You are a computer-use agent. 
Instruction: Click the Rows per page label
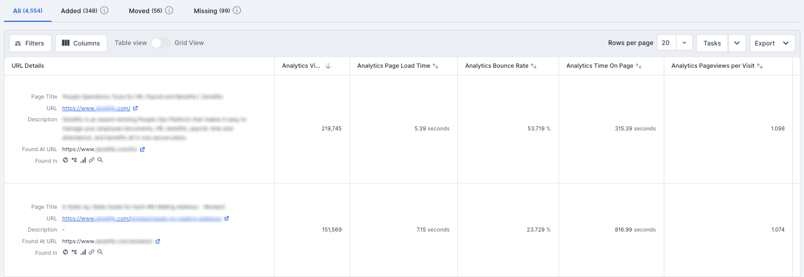630,43
